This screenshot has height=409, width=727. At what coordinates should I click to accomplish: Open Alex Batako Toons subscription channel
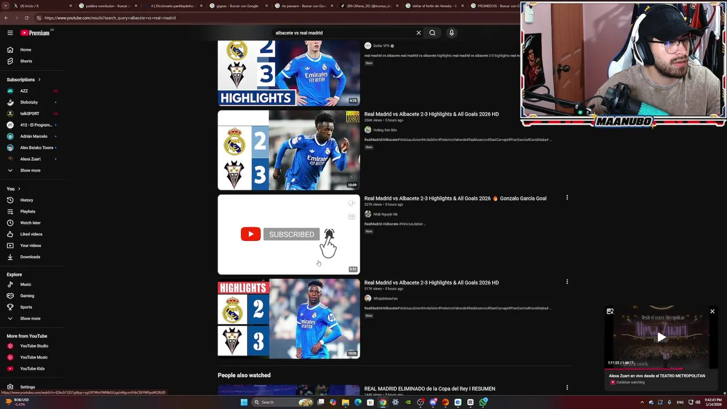pos(32,148)
